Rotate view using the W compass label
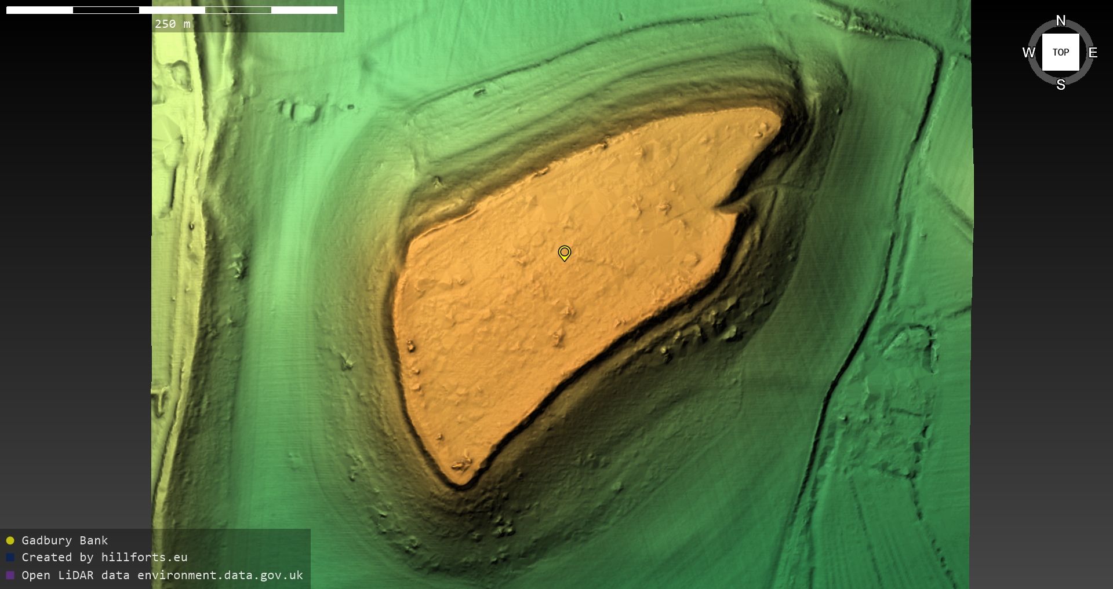The width and height of the screenshot is (1113, 589). [1028, 53]
